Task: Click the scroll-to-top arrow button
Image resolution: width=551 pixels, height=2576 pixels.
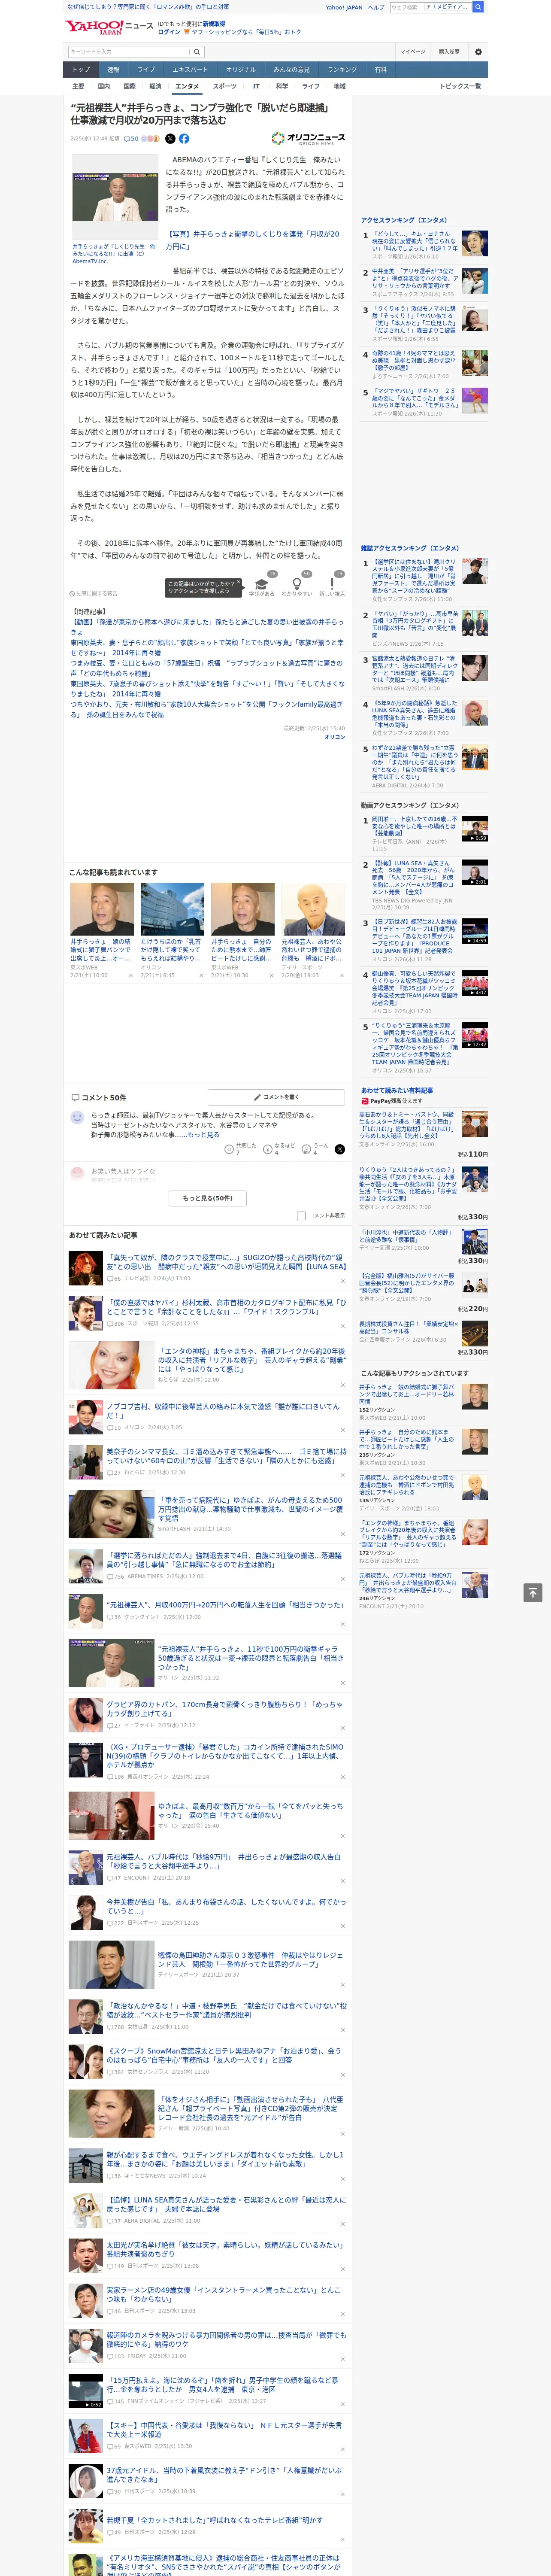Action: 533,1592
